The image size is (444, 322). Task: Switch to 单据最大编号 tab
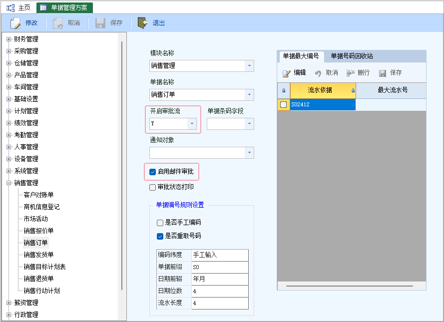301,56
